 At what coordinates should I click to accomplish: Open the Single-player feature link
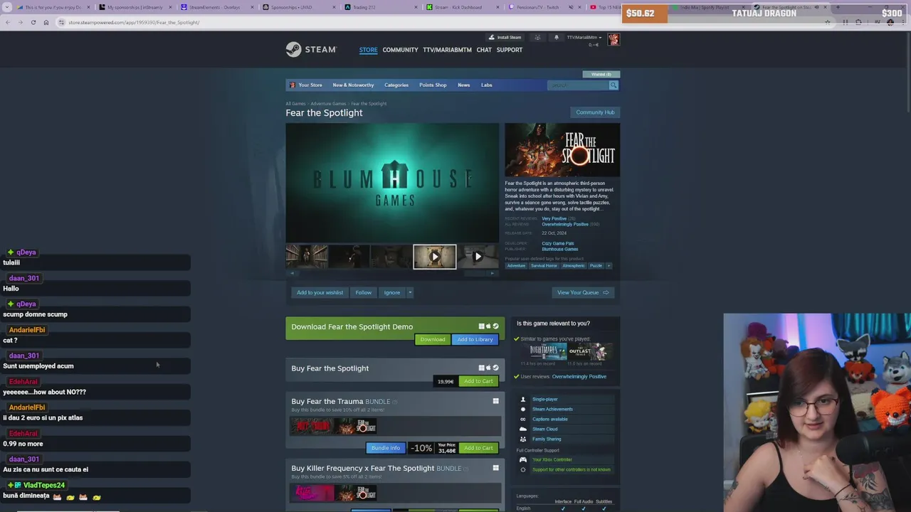click(x=544, y=399)
